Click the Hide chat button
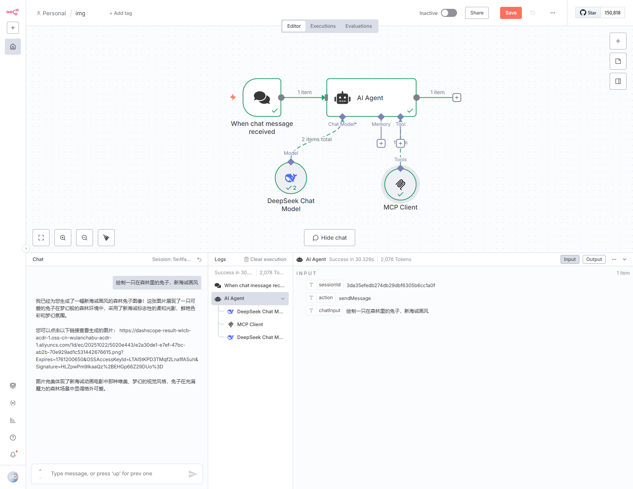This screenshot has height=489, width=633. coord(329,238)
